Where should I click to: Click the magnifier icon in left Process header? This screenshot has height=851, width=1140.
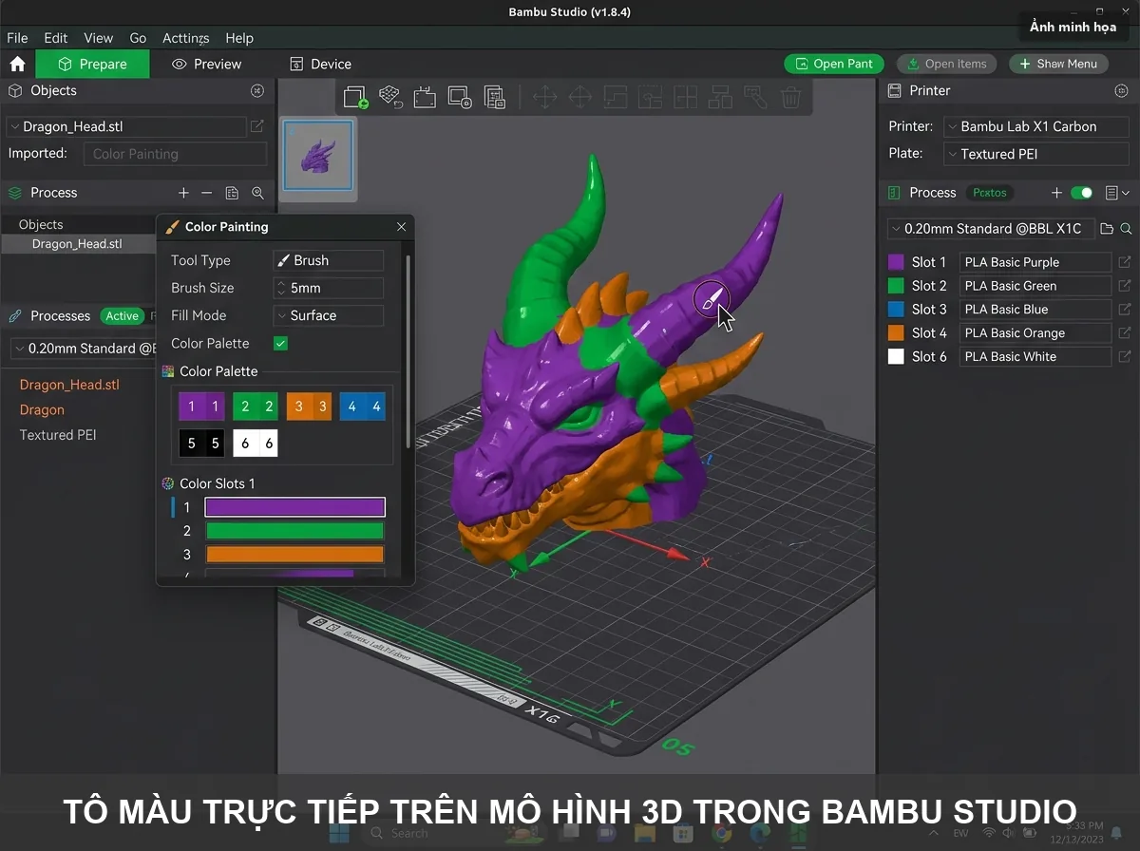coord(257,193)
